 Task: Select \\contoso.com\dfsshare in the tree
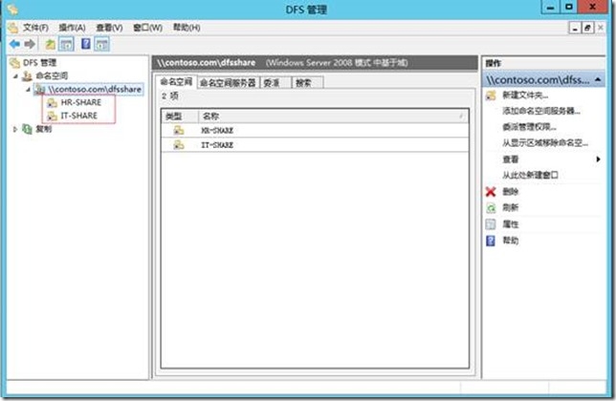pos(95,90)
